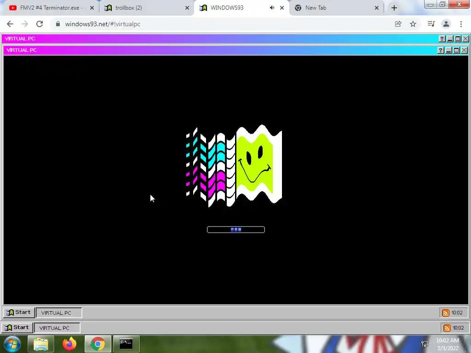This screenshot has height=353, width=471.
Task: Open the Chrome profile avatar menu
Action: tap(446, 24)
